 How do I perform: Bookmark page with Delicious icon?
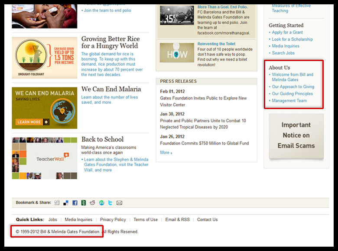tap(66, 203)
